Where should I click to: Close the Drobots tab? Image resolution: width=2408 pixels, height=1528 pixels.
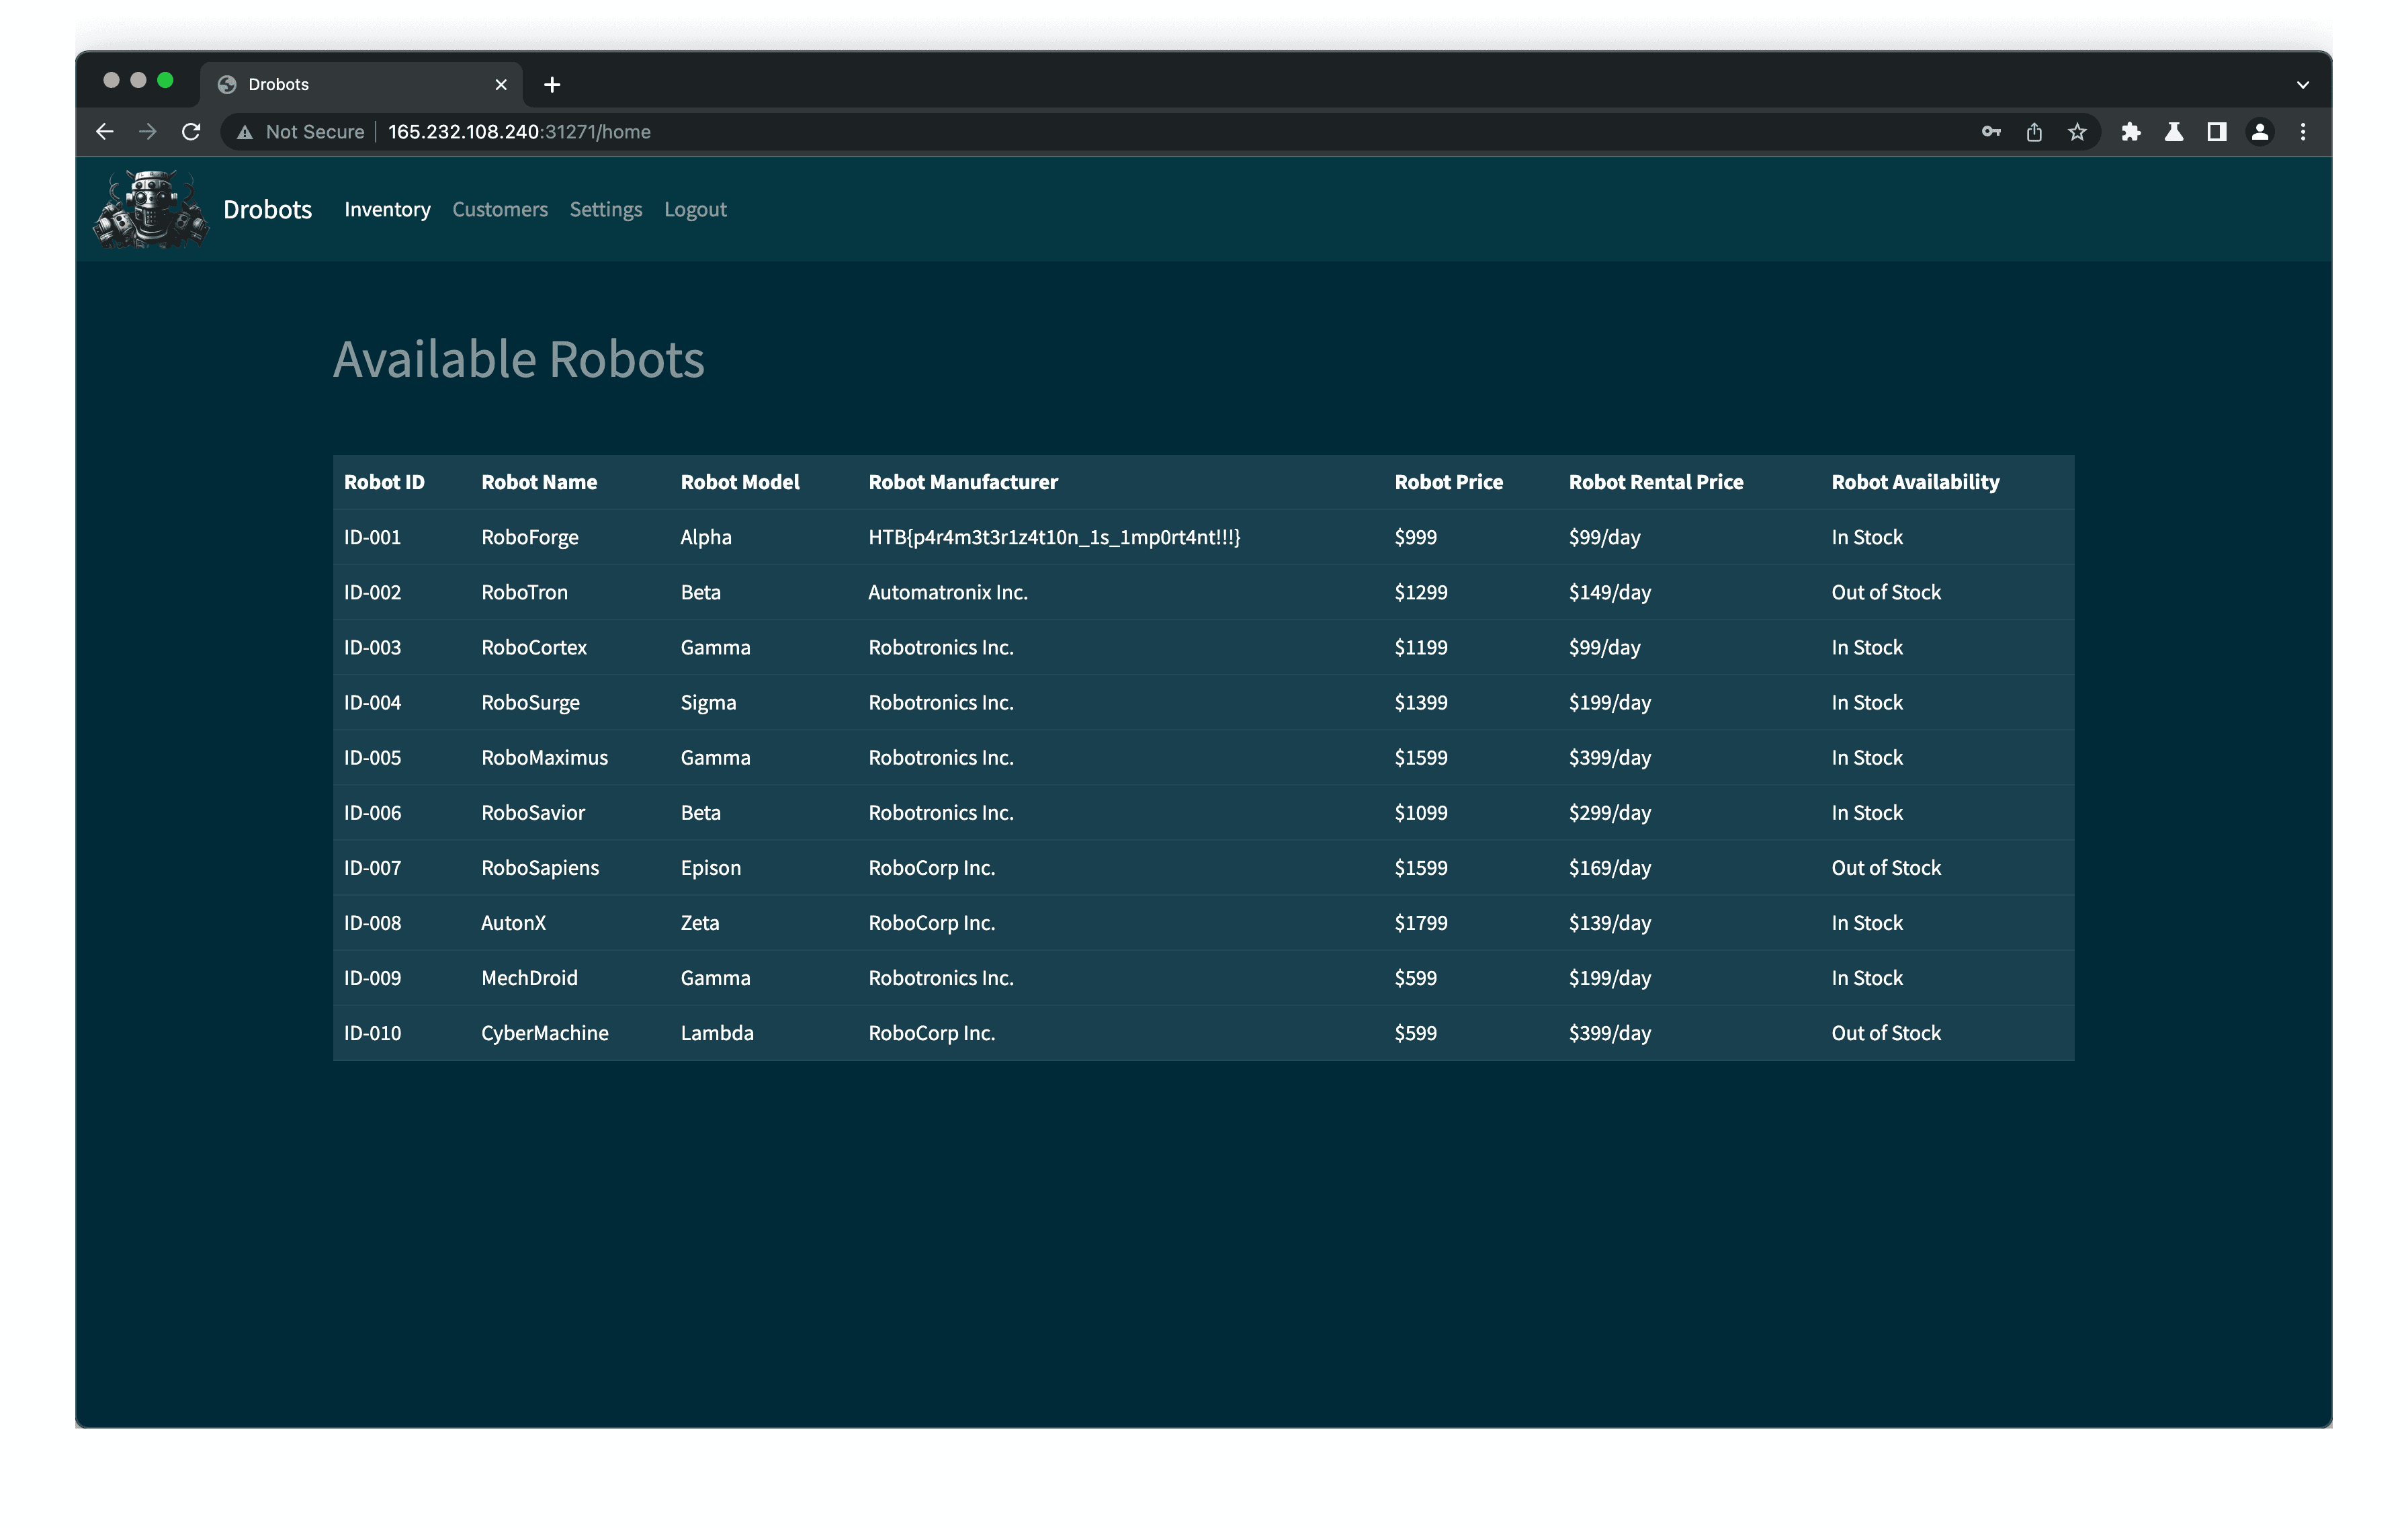click(x=501, y=85)
